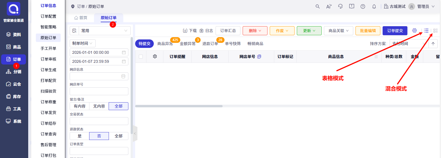The height and width of the screenshot is (158, 441).
Task: Open the 商品 sidebar module
Action: coord(14,47)
